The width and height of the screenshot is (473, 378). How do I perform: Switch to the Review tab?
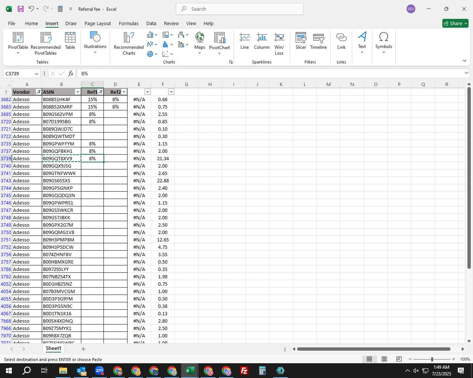coord(171,23)
